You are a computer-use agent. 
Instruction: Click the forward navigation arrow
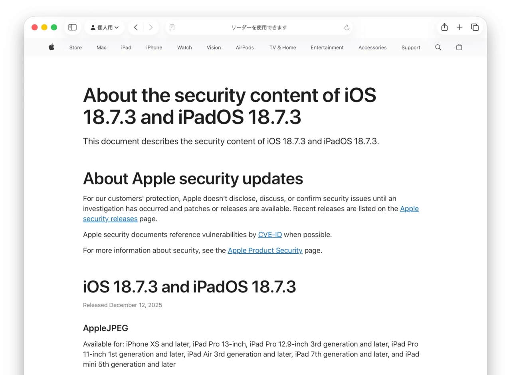(x=151, y=27)
